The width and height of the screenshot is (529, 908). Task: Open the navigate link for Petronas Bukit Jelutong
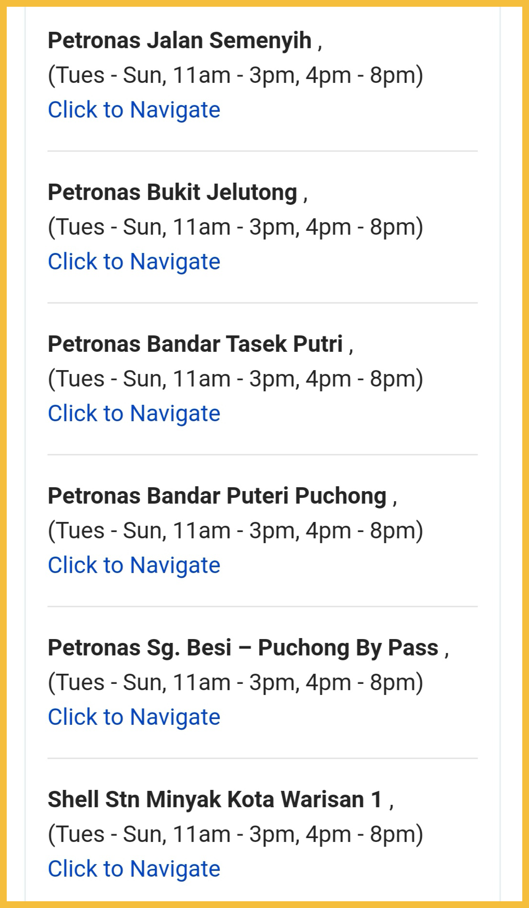134,262
